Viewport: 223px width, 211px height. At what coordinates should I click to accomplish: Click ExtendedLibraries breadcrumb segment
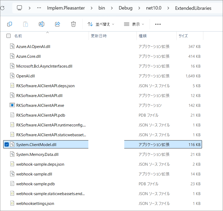click(193, 8)
